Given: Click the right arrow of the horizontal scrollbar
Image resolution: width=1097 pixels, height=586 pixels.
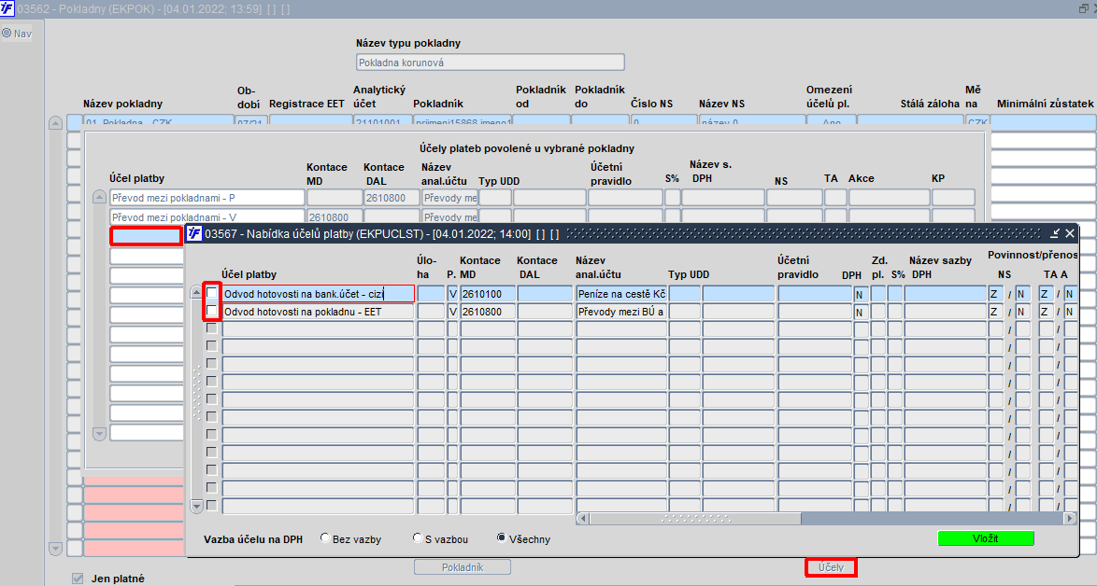Looking at the screenshot, I should [x=1070, y=518].
